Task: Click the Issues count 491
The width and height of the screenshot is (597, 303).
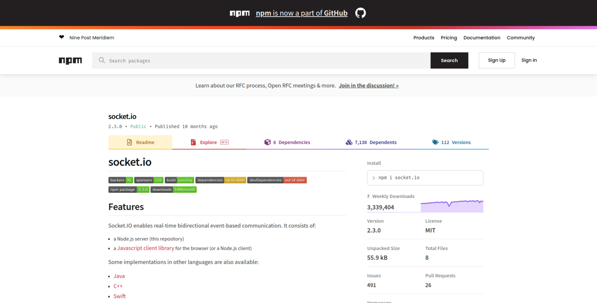Action: coord(372,285)
